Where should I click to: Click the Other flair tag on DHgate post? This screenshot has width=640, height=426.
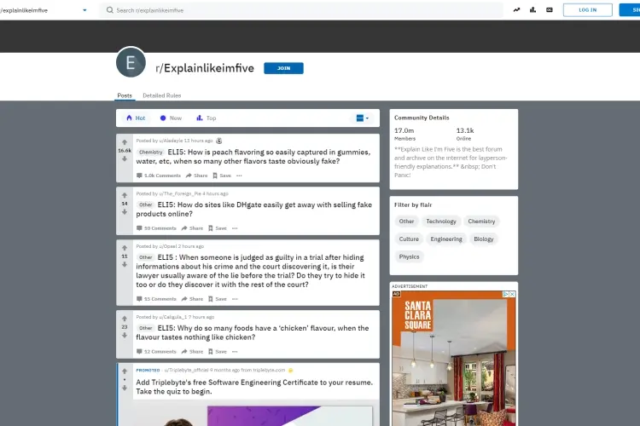[x=145, y=204]
